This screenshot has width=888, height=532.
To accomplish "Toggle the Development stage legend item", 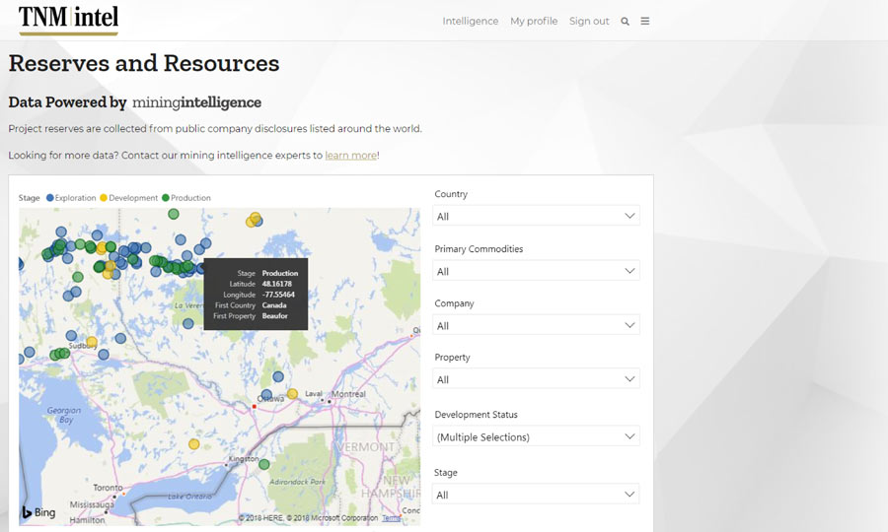I will (x=129, y=198).
